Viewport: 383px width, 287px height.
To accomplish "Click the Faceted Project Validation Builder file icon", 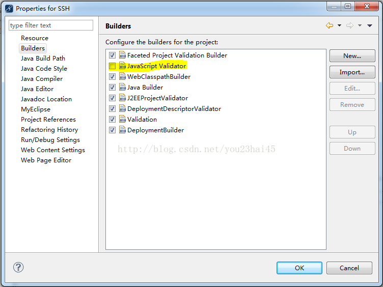I will point(122,55).
